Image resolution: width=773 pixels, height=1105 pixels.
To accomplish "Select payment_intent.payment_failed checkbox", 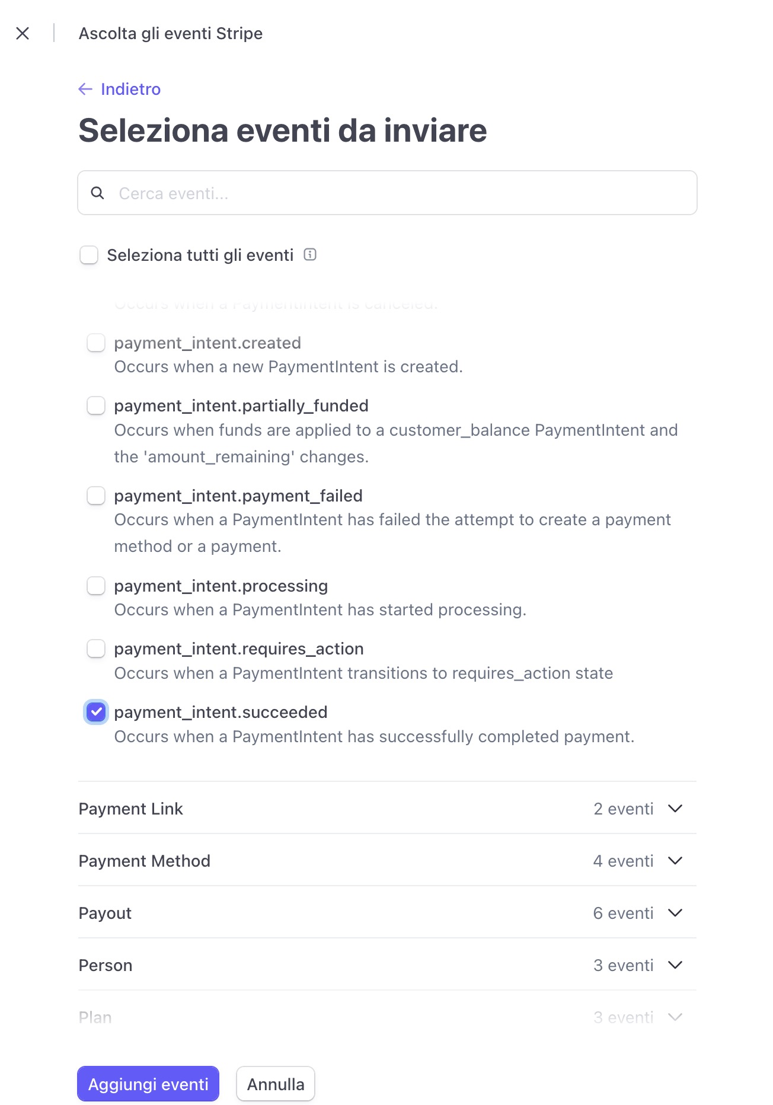I will coord(96,496).
